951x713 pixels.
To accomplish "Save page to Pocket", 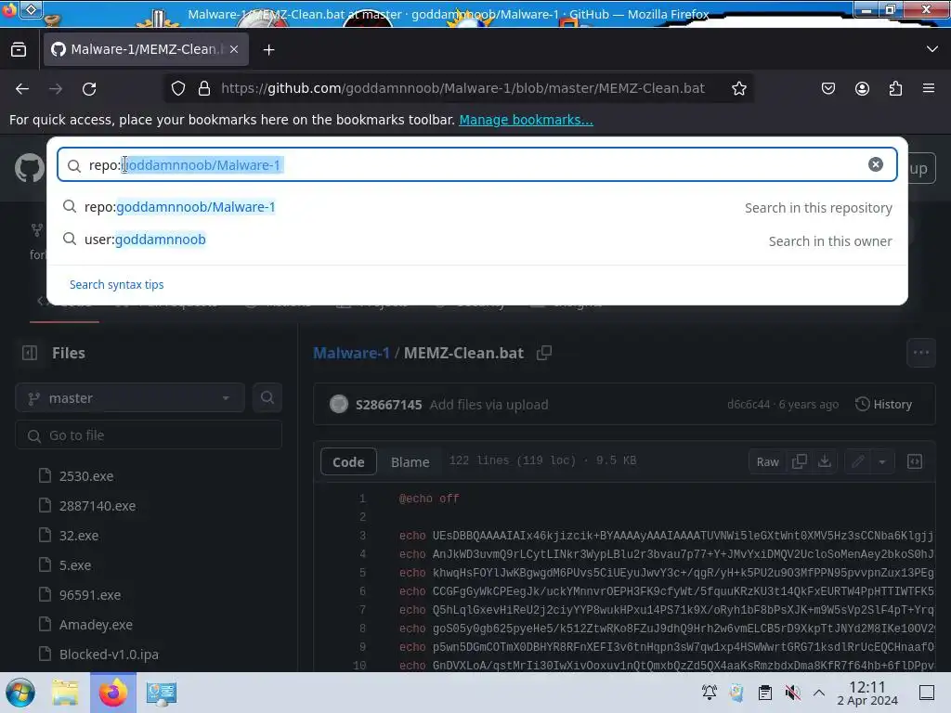I will (827, 88).
